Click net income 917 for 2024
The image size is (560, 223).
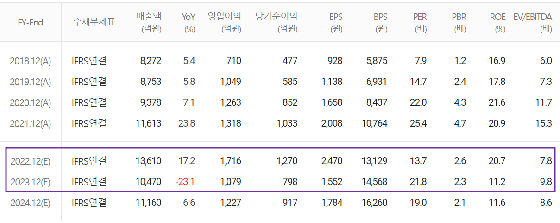(x=290, y=202)
